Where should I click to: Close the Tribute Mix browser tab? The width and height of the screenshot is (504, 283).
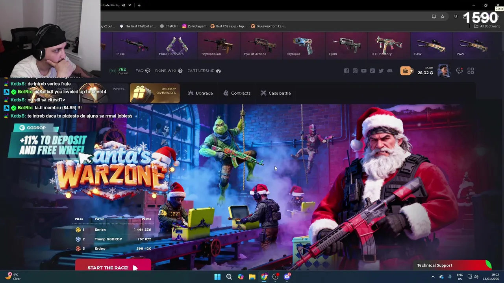pyautogui.click(x=130, y=5)
